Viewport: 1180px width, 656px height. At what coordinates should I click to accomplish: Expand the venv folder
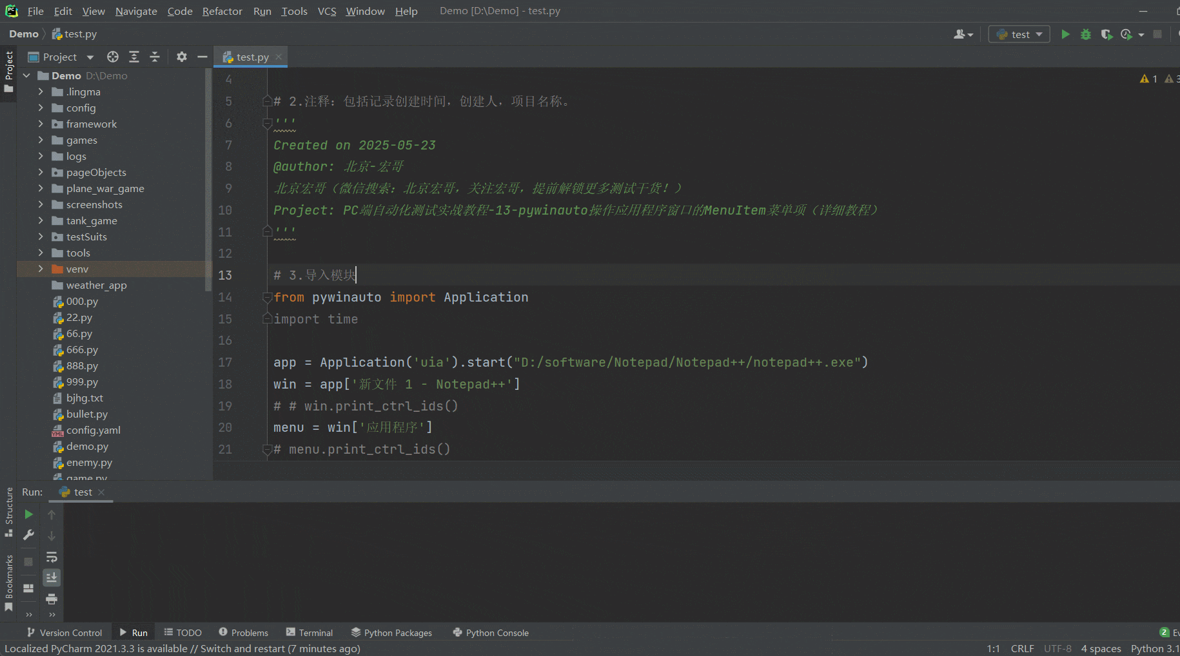pos(41,269)
